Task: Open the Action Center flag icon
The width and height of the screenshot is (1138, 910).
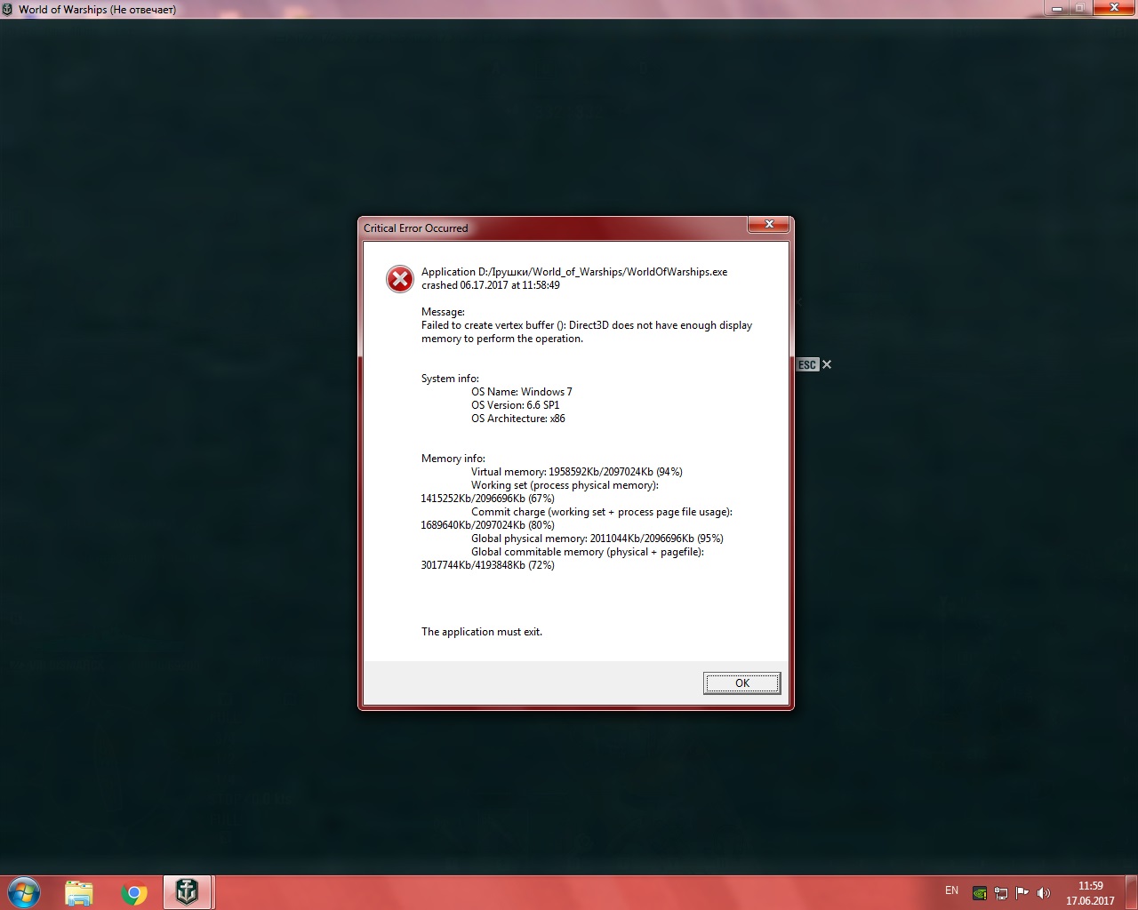Action: (1022, 893)
